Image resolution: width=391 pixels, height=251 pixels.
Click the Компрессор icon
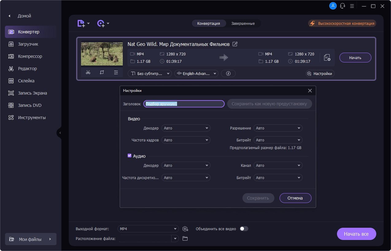[x=11, y=56]
